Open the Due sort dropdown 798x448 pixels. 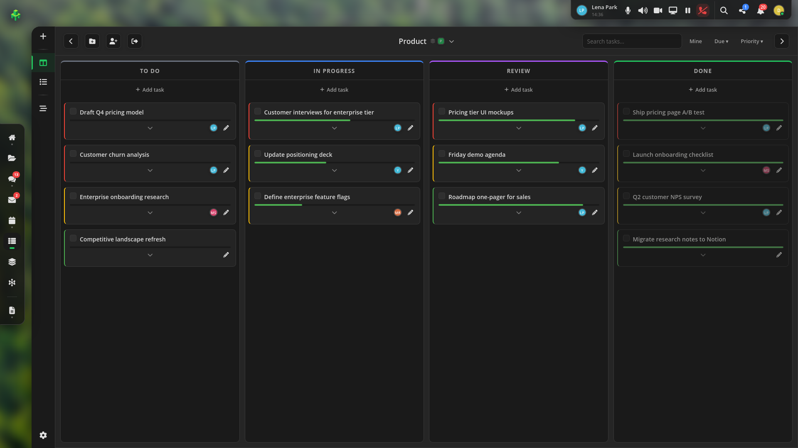click(722, 41)
